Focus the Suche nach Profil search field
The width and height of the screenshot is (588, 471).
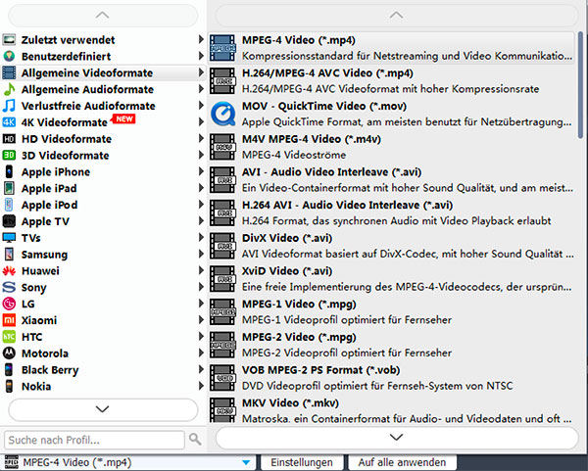pos(94,440)
